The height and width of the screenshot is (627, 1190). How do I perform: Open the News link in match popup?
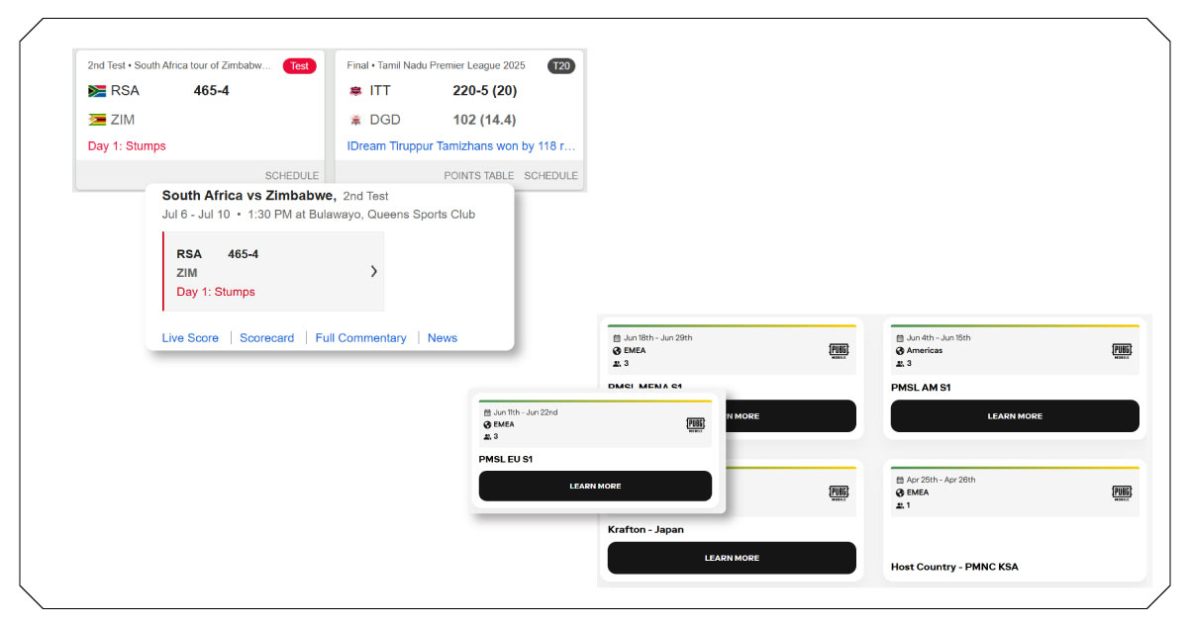pos(443,338)
